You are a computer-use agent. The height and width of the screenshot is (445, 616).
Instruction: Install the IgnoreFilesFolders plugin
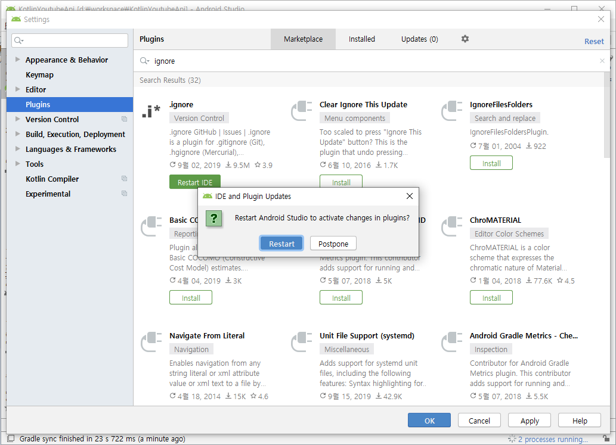coord(491,163)
